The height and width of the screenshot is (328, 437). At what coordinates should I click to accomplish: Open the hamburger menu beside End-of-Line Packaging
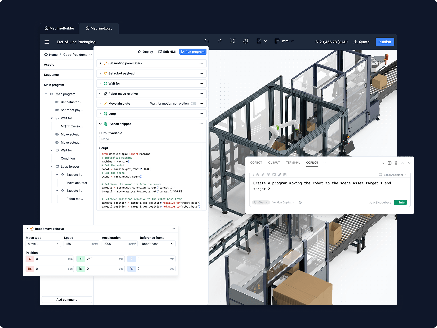(x=47, y=42)
